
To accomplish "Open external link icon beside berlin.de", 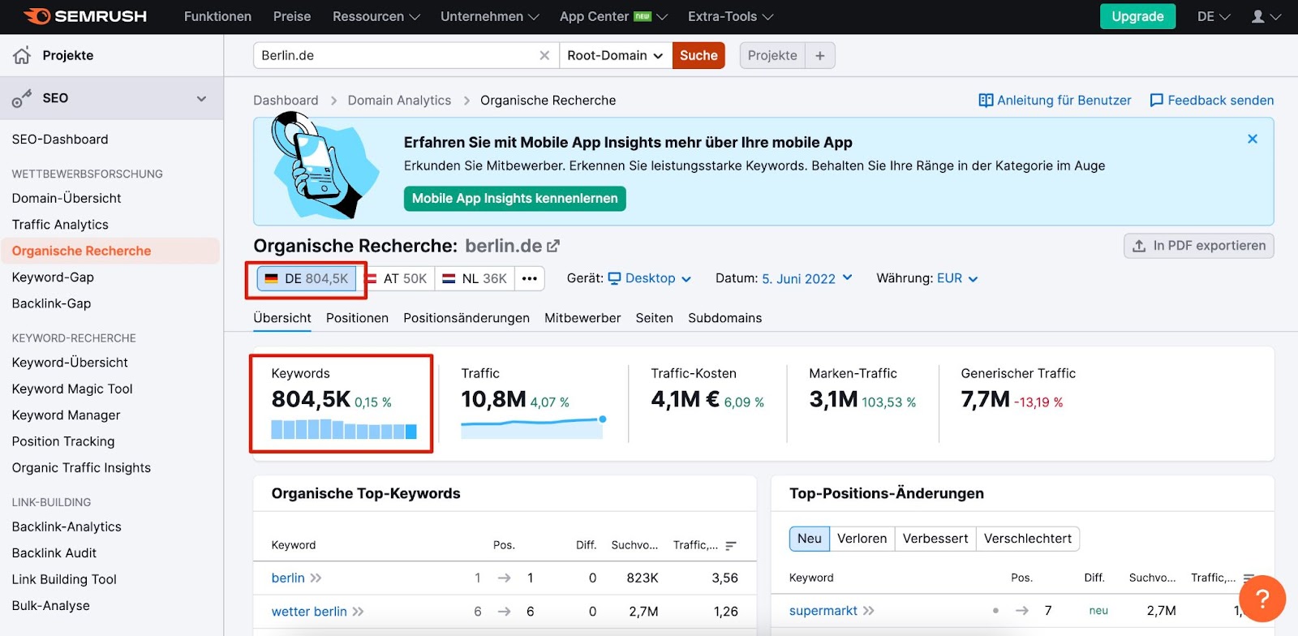I will pyautogui.click(x=553, y=246).
